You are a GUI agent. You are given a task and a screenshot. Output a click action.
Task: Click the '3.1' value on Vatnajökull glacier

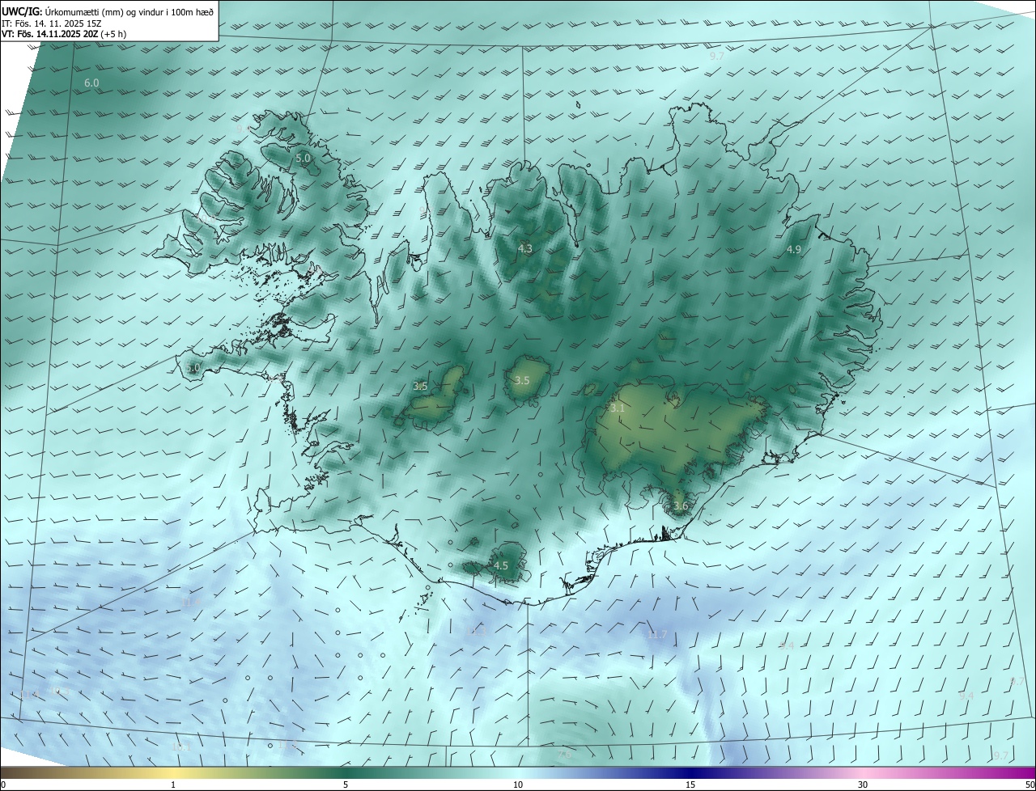617,408
